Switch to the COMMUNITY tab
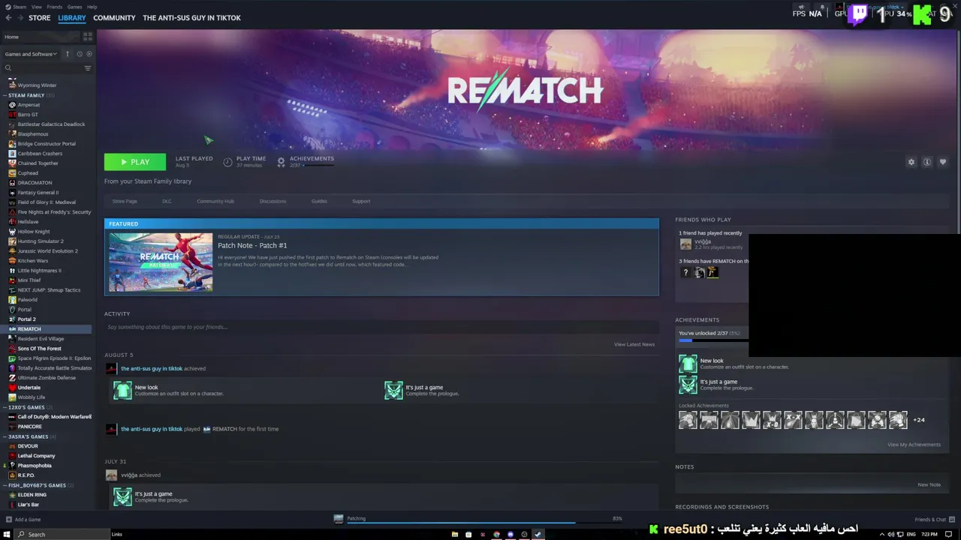 tap(114, 18)
